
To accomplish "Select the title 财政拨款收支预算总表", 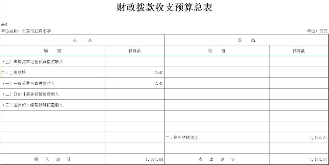I will (x=164, y=7).
